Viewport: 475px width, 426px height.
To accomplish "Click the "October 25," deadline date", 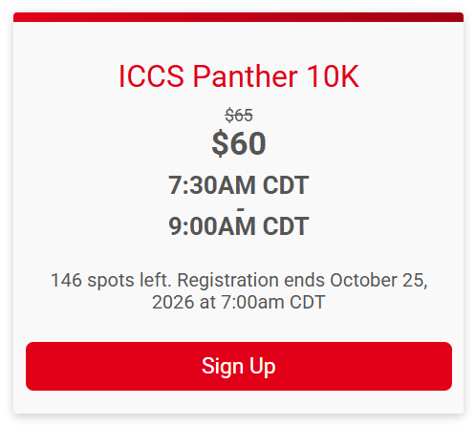I will click(378, 281).
